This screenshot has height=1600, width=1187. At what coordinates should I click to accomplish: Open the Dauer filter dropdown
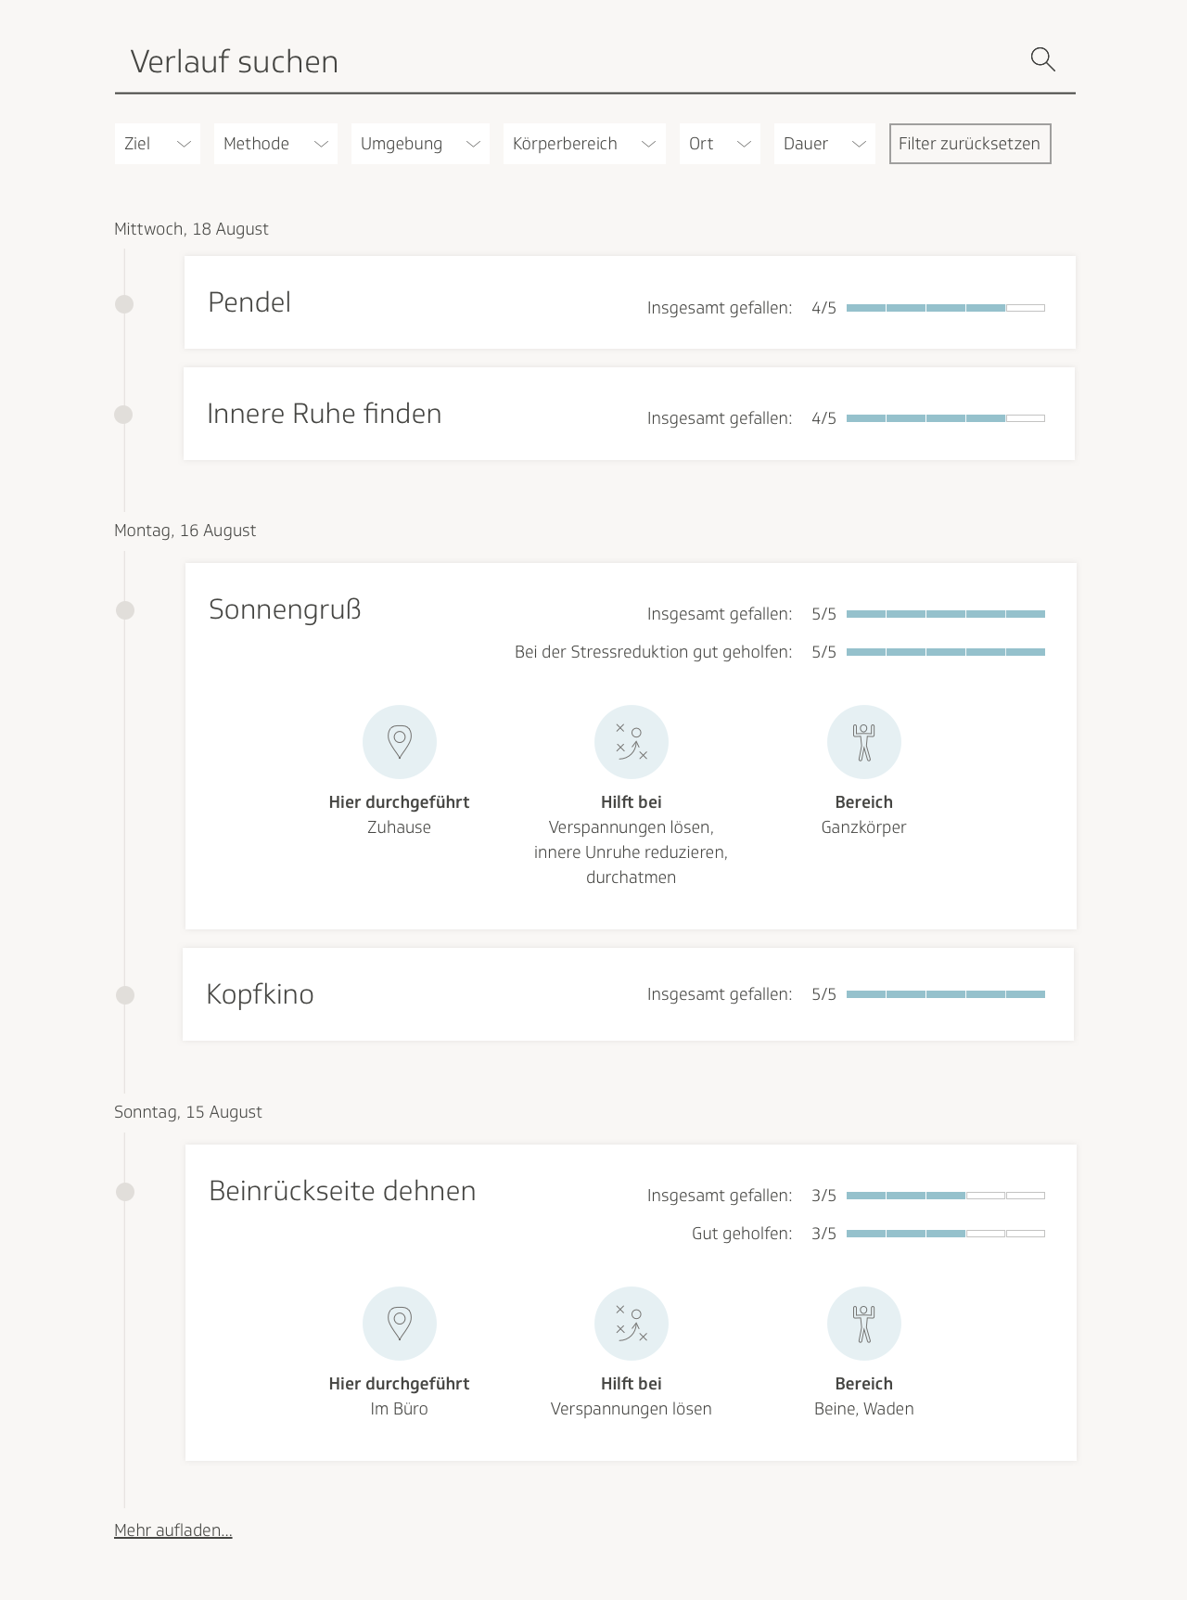pos(824,144)
